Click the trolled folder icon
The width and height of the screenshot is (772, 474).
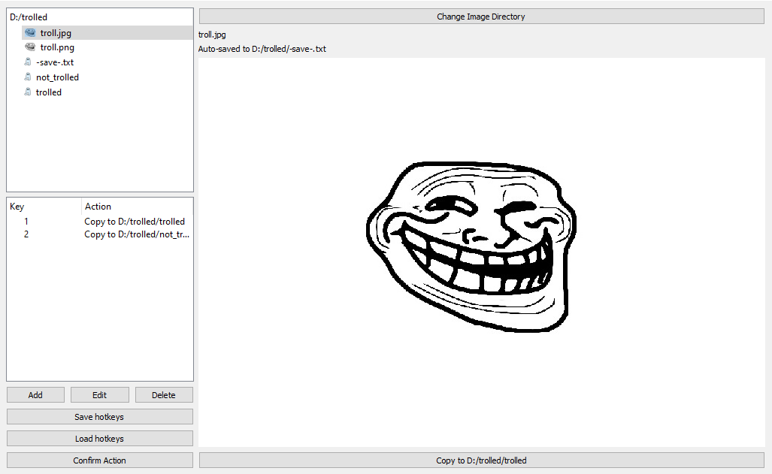pos(28,92)
